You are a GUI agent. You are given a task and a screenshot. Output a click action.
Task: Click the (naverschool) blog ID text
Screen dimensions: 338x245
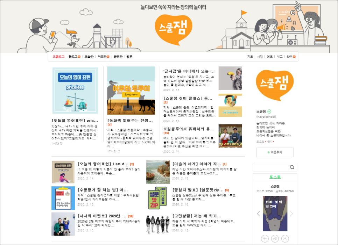click(x=266, y=117)
